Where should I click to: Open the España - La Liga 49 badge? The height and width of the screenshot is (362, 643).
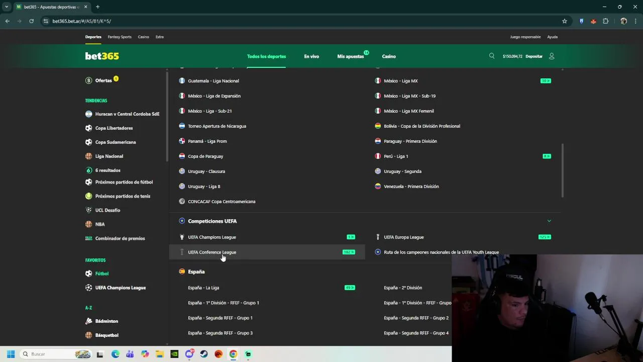click(350, 288)
